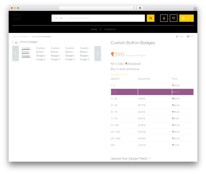206x174 pixels.
Task: Select Custom Button Badges Image 3 thumbnail
Action: [x=56, y=53]
